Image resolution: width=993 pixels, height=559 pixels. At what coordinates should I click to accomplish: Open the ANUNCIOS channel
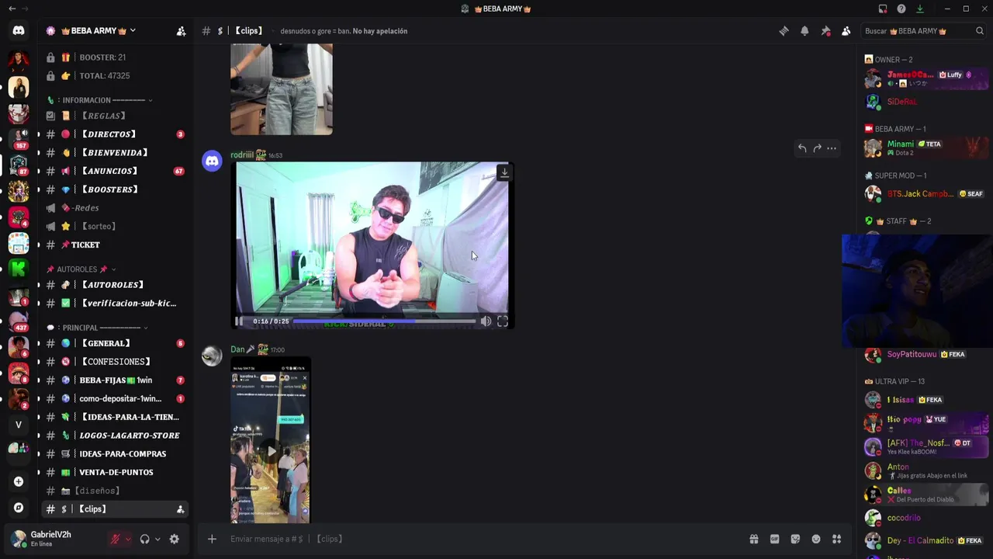[x=114, y=171]
